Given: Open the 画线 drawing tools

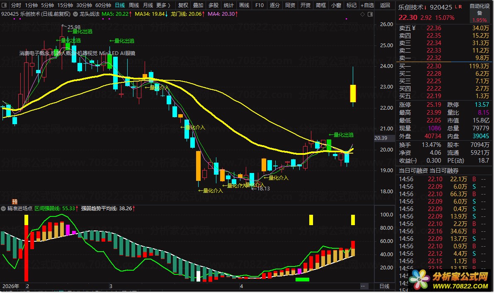Looking at the screenshot, I should tap(244, 5).
